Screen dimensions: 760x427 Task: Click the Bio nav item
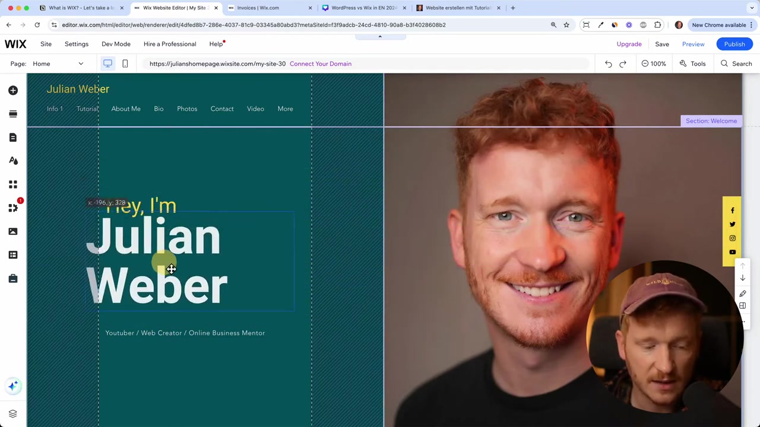(x=159, y=109)
